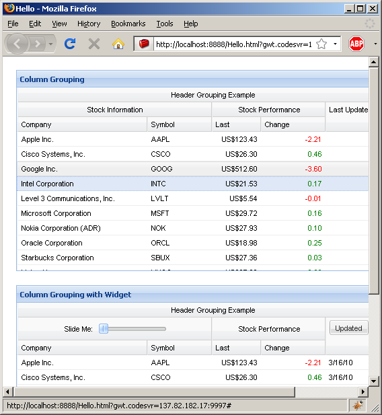Viewport: 382px width, 415px height.
Task: Click the Slide Me slider handle
Action: point(104,329)
